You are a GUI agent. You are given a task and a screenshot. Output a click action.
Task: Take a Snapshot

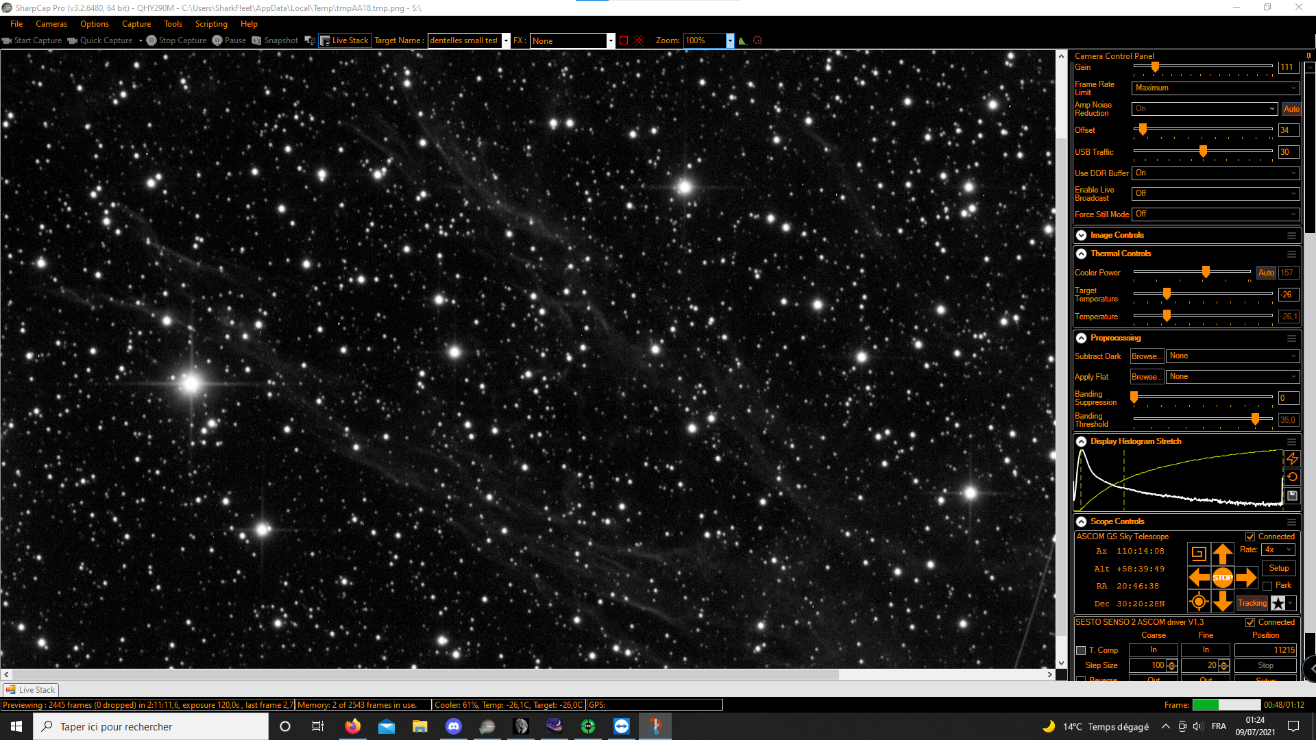(275, 40)
